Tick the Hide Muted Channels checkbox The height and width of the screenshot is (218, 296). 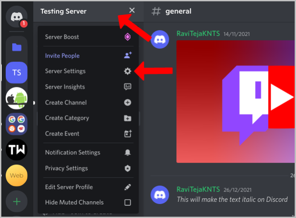pyautogui.click(x=128, y=203)
